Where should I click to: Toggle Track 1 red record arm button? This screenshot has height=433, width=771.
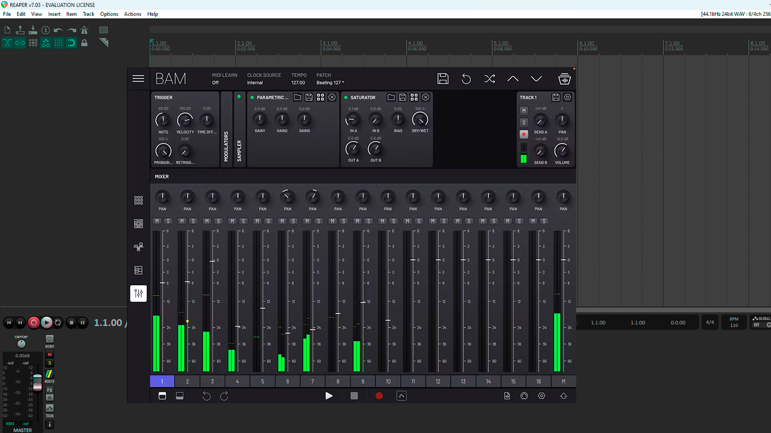pyautogui.click(x=524, y=134)
